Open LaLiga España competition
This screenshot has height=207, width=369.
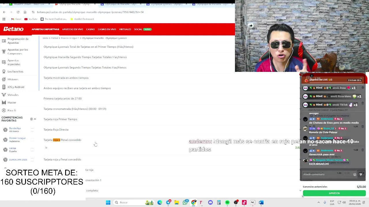pos(13,149)
